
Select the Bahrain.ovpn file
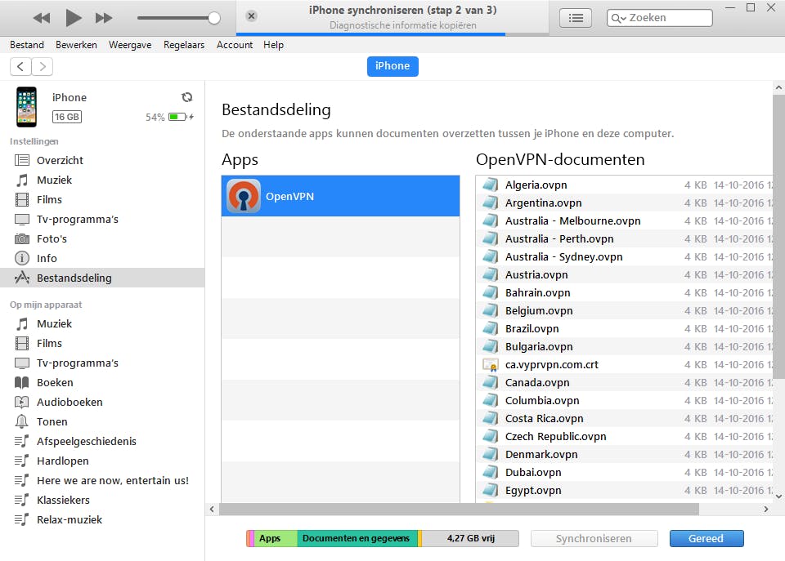625,293
